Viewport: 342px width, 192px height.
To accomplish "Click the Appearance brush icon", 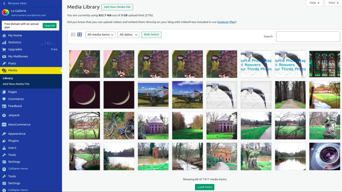I will click(4, 134).
